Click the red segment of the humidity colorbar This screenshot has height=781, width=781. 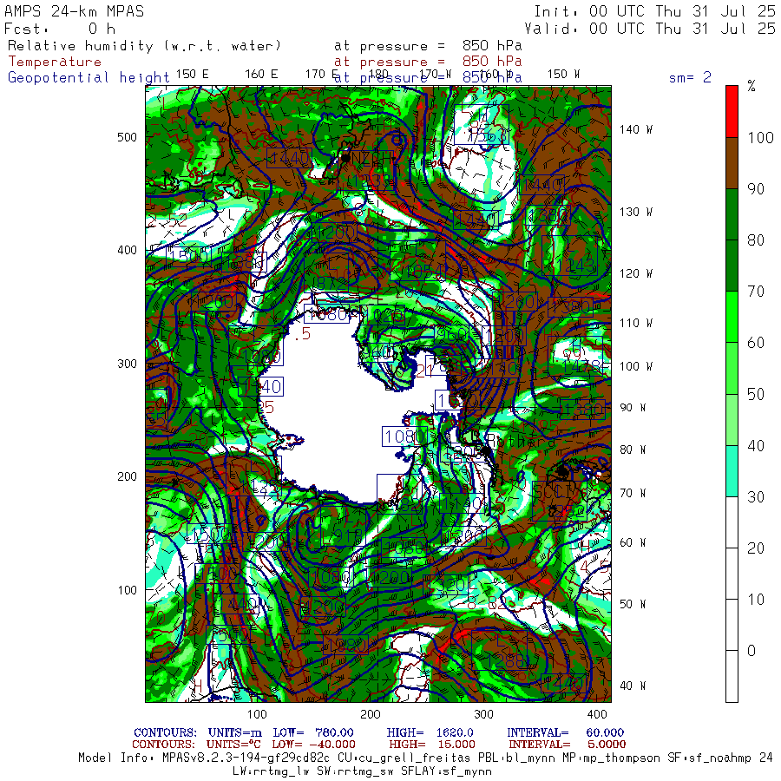[x=732, y=112]
